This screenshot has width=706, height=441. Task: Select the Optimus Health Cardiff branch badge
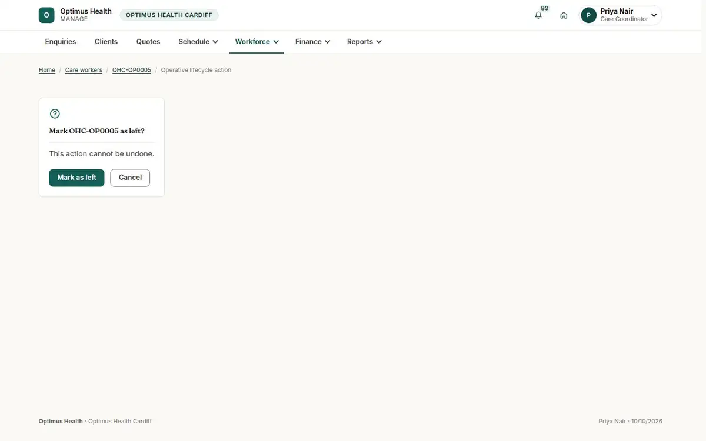(x=169, y=15)
